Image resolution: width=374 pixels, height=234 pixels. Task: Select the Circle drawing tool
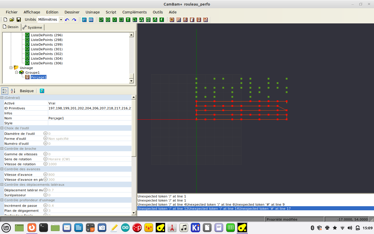[x=108, y=20]
